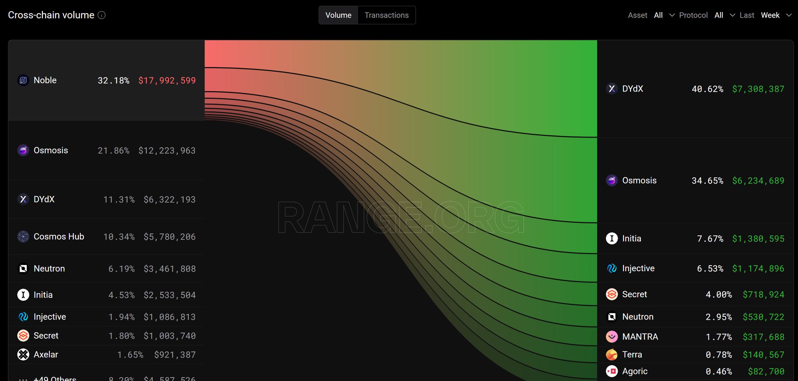Select the Volume view toggle
Image resolution: width=798 pixels, height=381 pixels.
pos(338,15)
